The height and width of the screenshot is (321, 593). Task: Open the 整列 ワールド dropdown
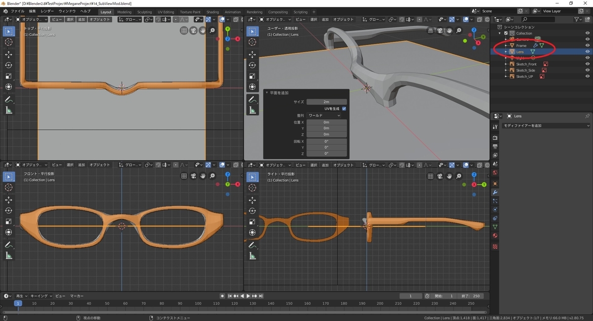[324, 115]
